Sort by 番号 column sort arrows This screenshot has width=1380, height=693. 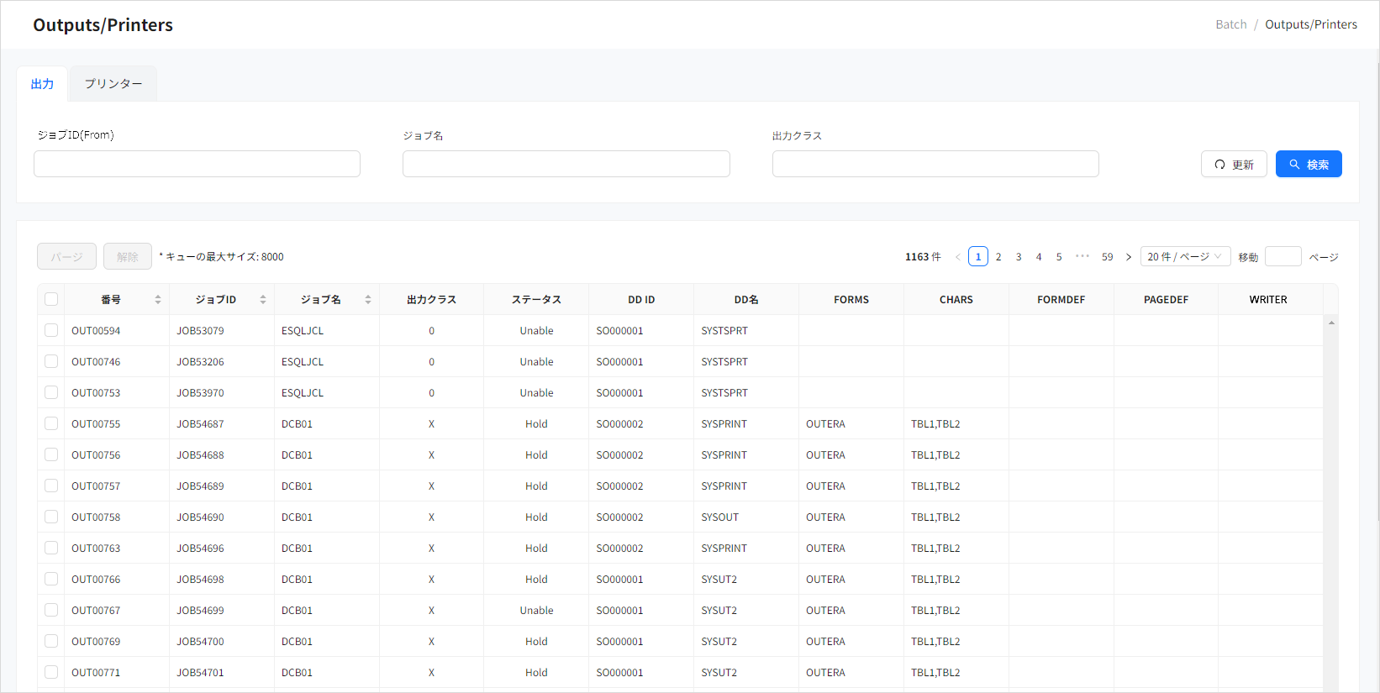coord(158,300)
